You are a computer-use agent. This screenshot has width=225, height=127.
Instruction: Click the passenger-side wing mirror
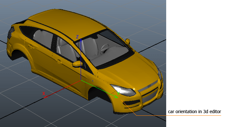click(x=127, y=41)
